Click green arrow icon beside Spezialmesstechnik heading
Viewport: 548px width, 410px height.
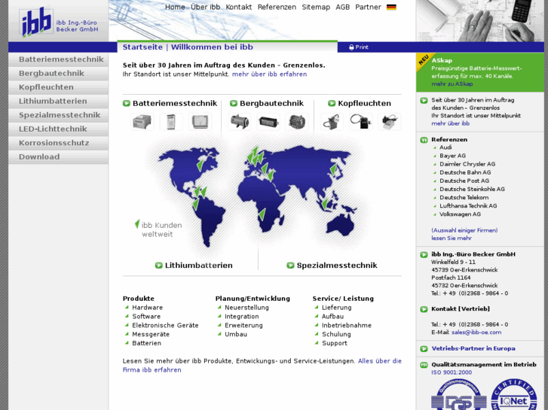coord(290,266)
